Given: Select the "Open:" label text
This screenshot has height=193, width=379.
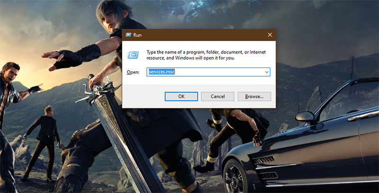Looking at the screenshot, I should [x=133, y=72].
